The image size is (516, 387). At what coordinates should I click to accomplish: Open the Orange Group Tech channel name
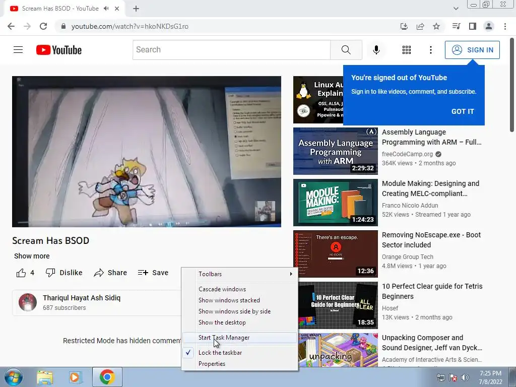(x=407, y=256)
